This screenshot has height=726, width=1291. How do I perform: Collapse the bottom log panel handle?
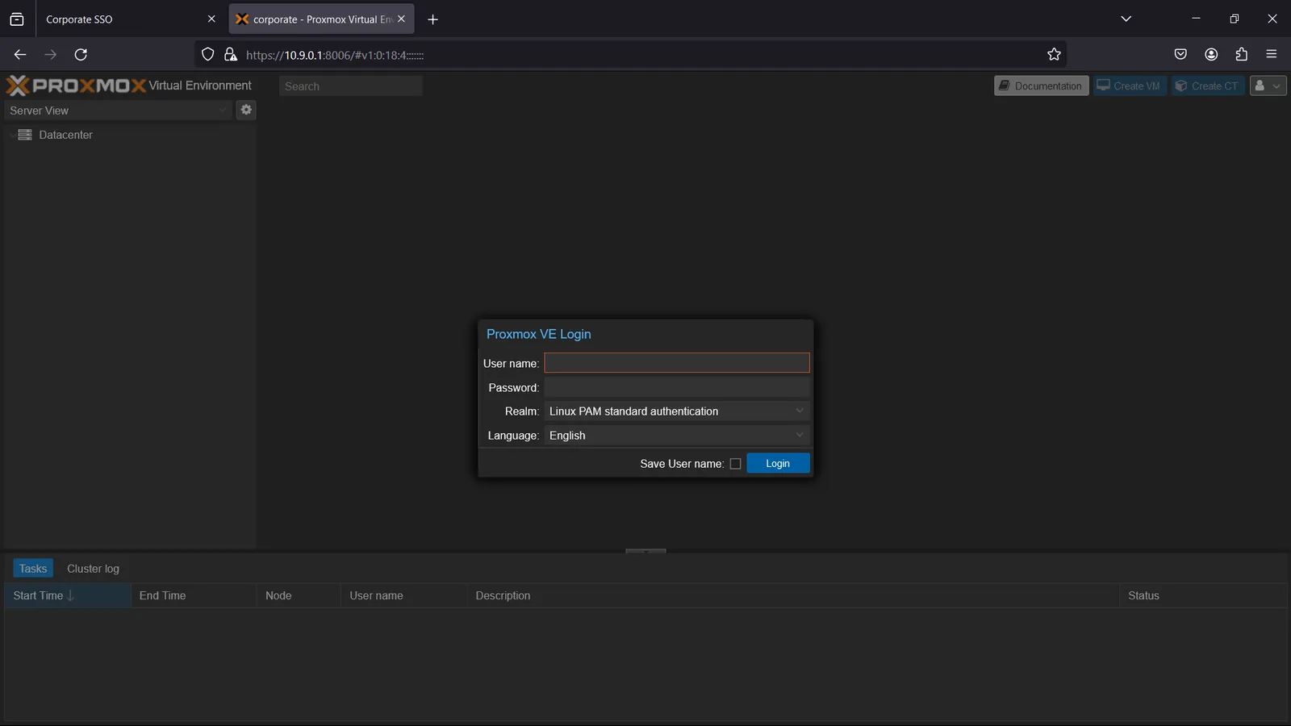point(645,551)
